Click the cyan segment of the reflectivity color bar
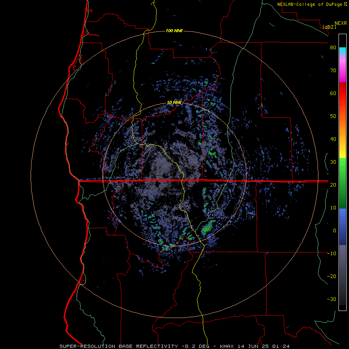 tap(342, 50)
